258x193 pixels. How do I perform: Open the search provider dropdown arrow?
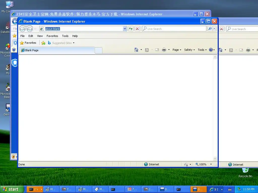pos(214,29)
